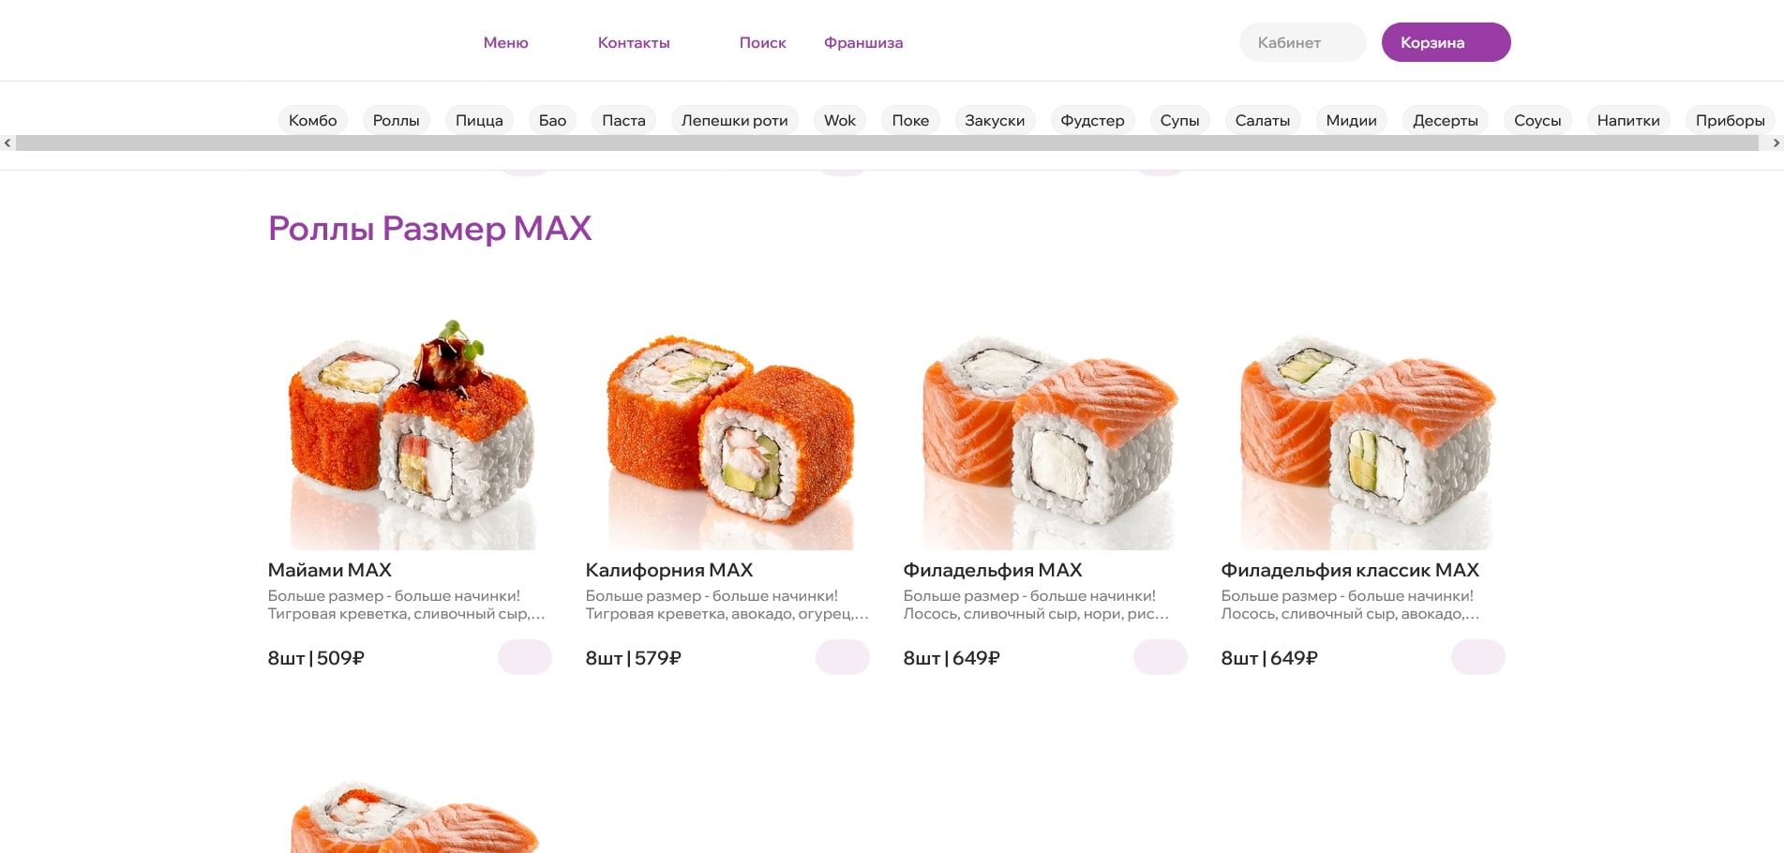Choose the Wok category chip
Viewport: 1784px width, 853px height.
(840, 120)
